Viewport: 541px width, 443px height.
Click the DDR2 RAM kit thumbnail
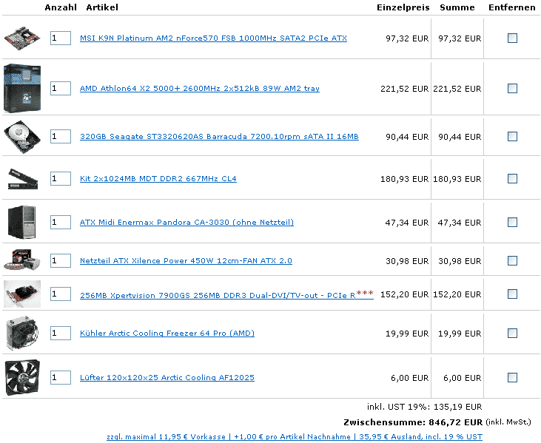click(21, 177)
